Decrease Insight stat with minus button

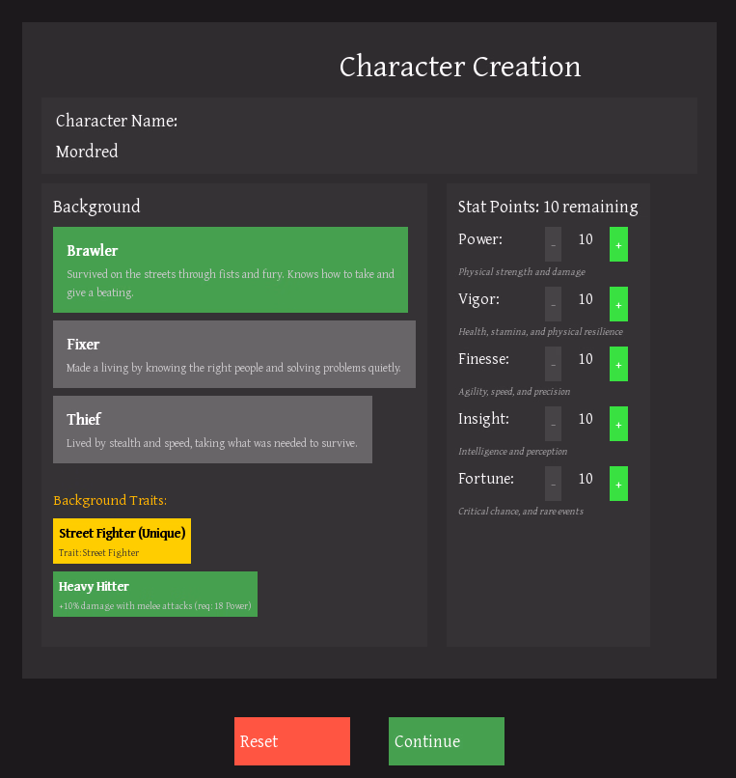553,425
